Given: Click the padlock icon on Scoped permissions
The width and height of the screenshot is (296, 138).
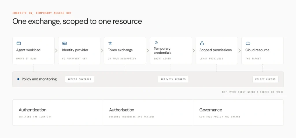Looking at the screenshot, I should click(202, 43).
